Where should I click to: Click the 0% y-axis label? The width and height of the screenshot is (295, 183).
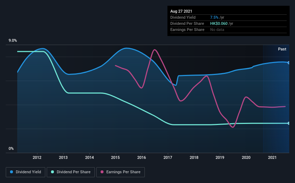tap(11, 148)
